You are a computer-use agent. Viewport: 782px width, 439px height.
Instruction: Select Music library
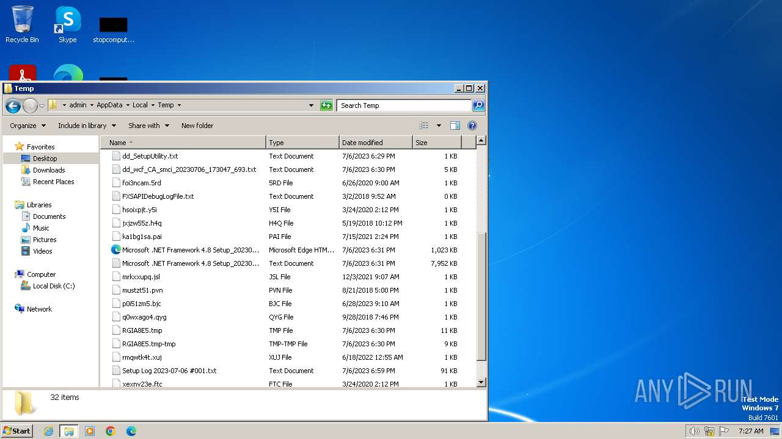(x=41, y=228)
